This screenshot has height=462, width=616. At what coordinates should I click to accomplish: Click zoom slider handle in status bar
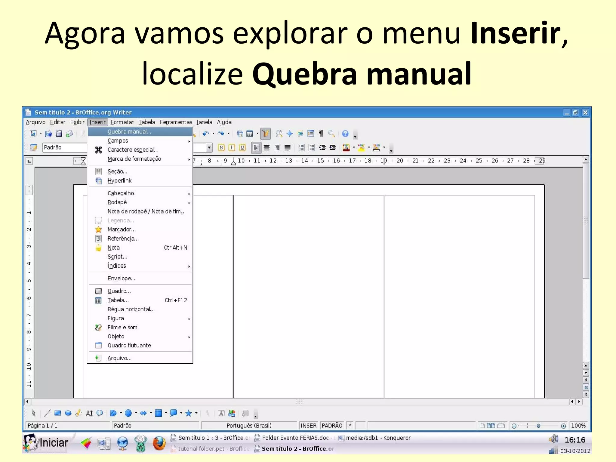point(538,426)
